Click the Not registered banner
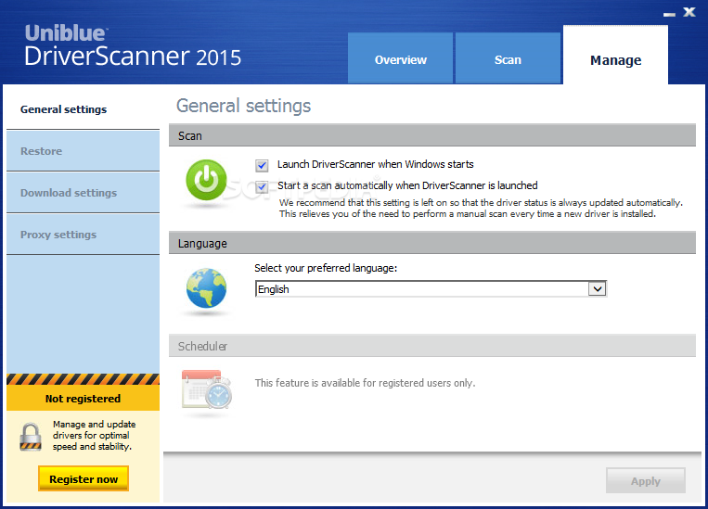Image resolution: width=708 pixels, height=509 pixels. click(84, 399)
